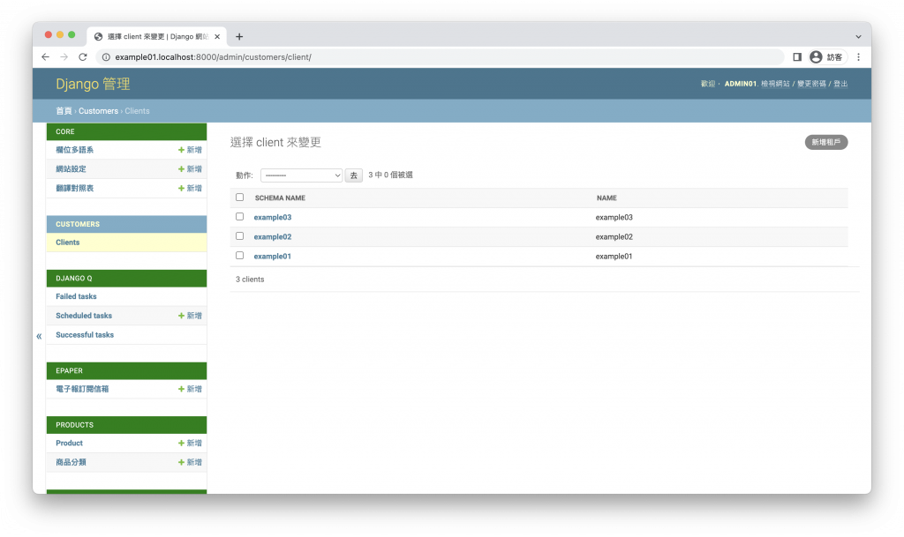This screenshot has width=904, height=537.
Task: Add new 網站設定 entry via plus link
Action: [x=190, y=169]
